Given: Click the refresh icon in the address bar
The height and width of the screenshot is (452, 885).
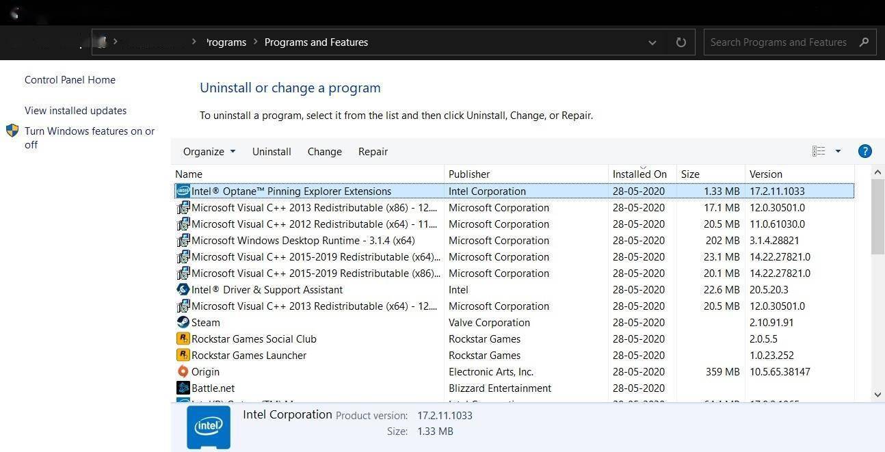Looking at the screenshot, I should (681, 42).
